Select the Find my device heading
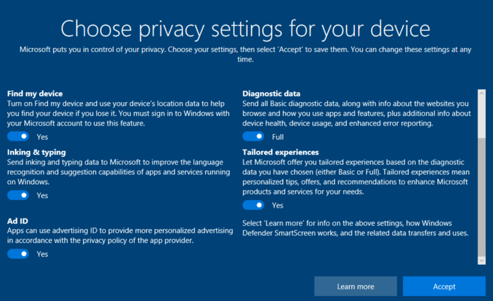The width and height of the screenshot is (493, 301). tap(35, 94)
